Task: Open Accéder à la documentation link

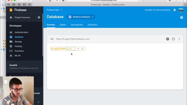Action: coord(157,10)
